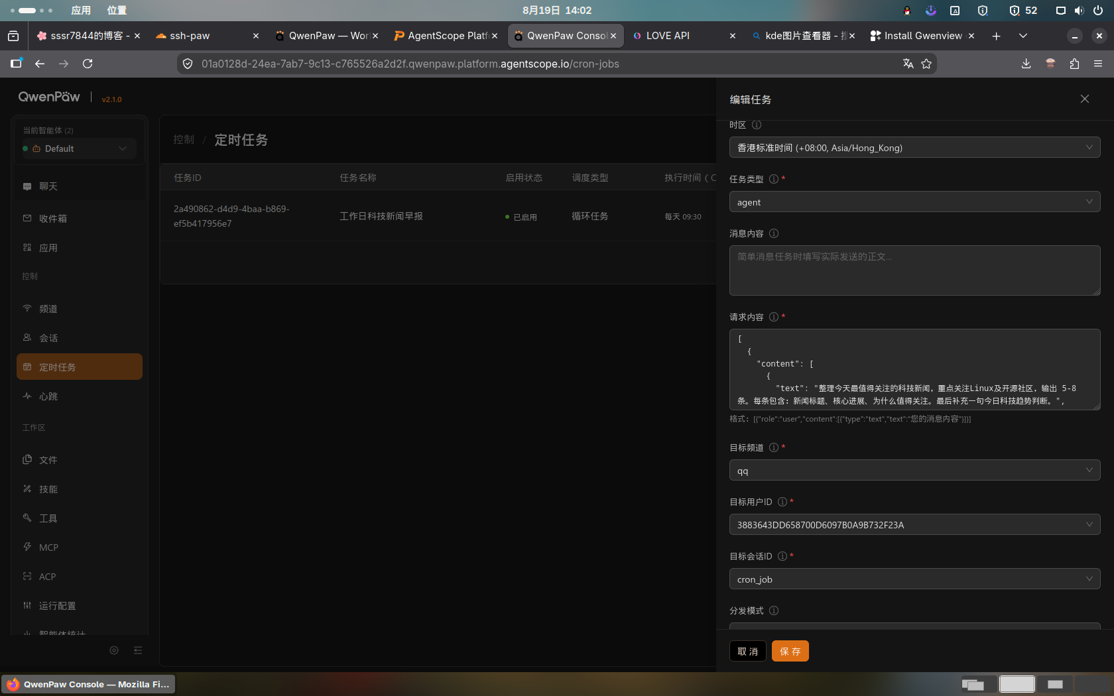Click the settings icon at sidebar bottom
The image size is (1114, 696).
click(x=114, y=650)
